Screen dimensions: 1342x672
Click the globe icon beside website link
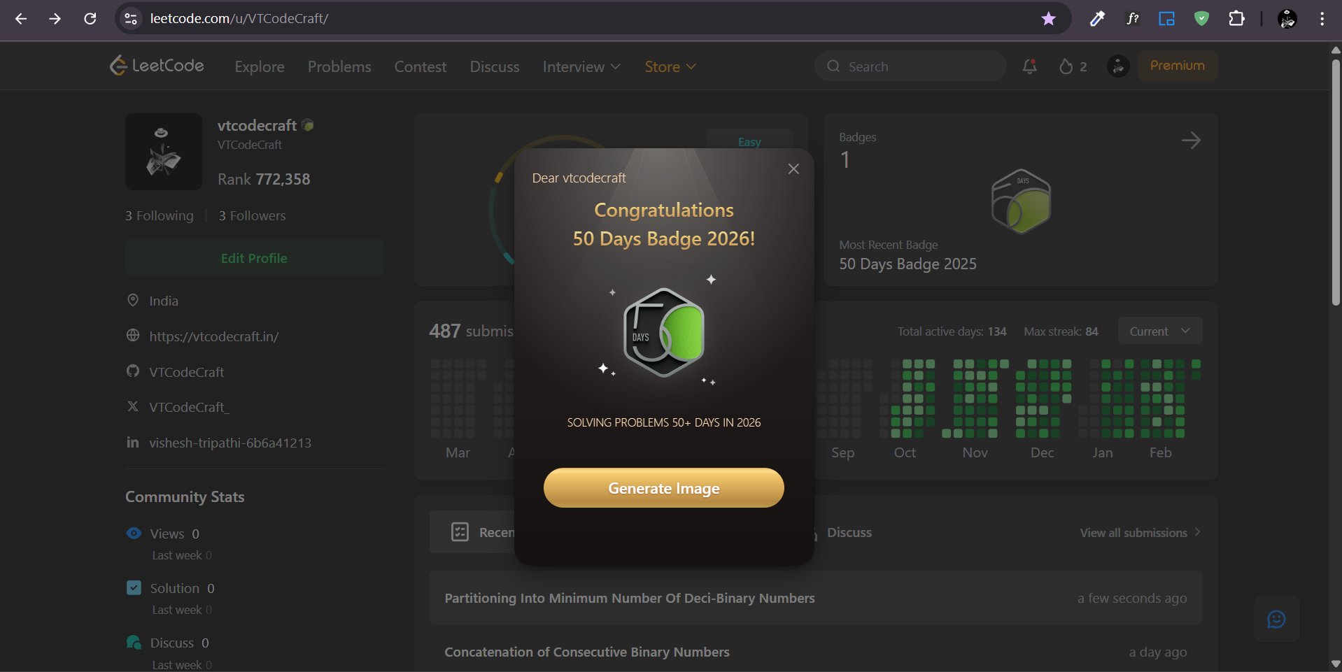pyautogui.click(x=133, y=336)
